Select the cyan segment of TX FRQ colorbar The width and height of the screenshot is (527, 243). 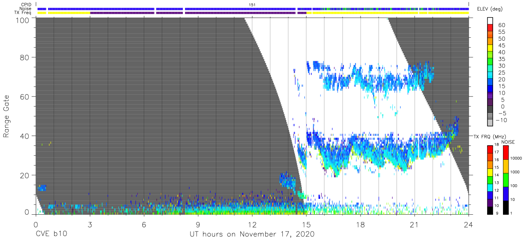point(490,187)
